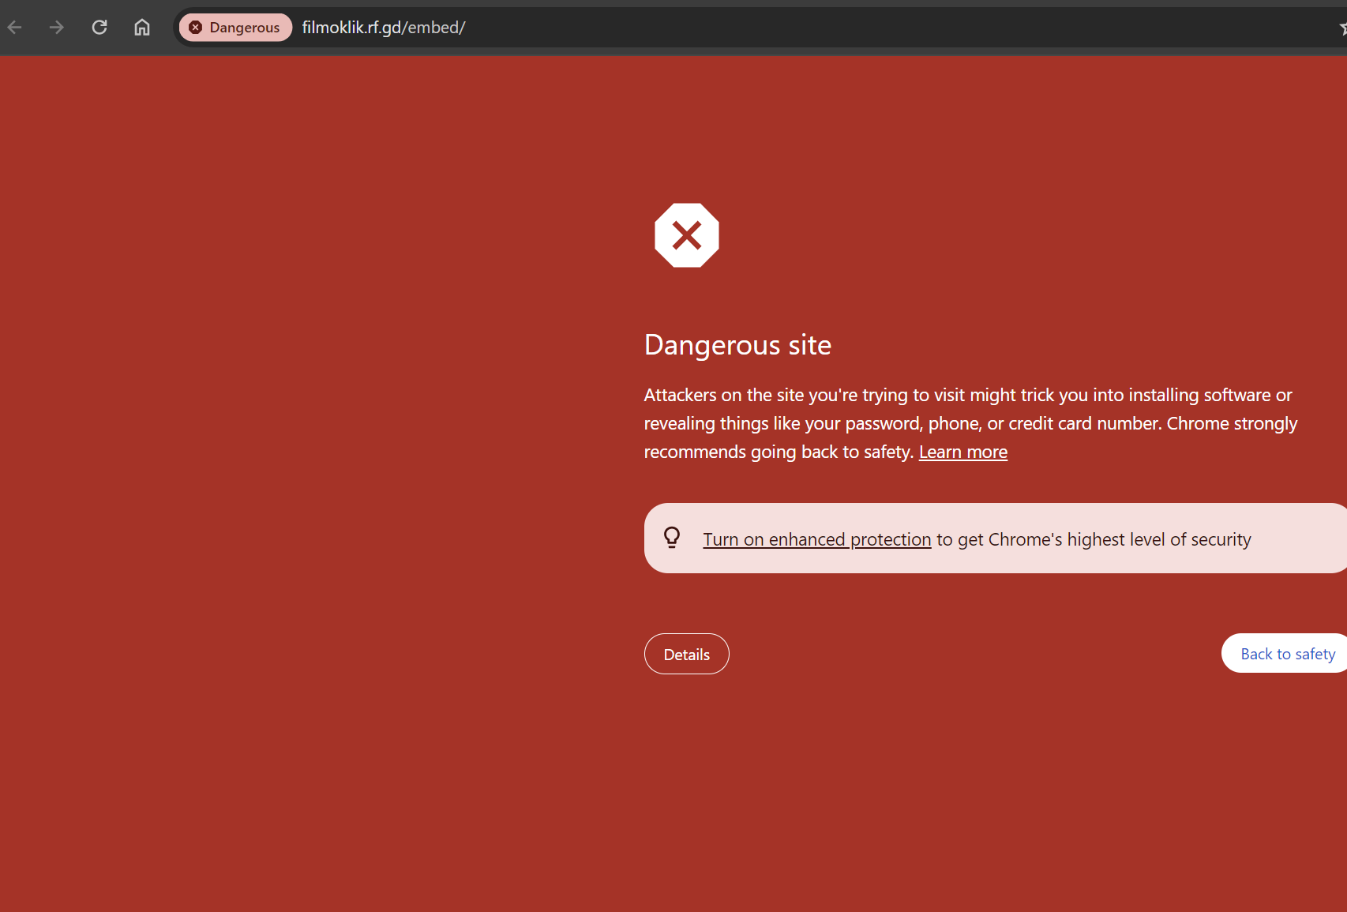Click the Dangerous site heading
This screenshot has height=912, width=1347.
(737, 345)
